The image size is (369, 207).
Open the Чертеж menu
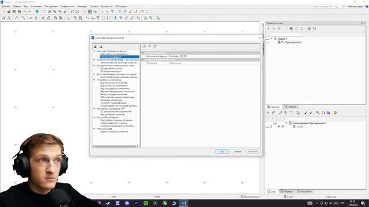pos(93,6)
